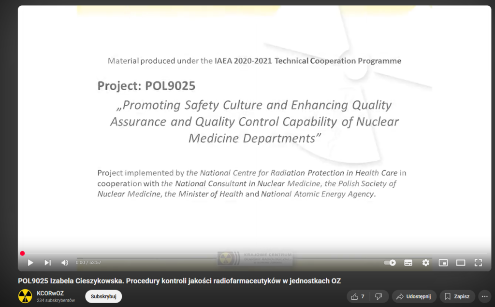
Task: Enter fullscreen mode
Action: click(478, 263)
